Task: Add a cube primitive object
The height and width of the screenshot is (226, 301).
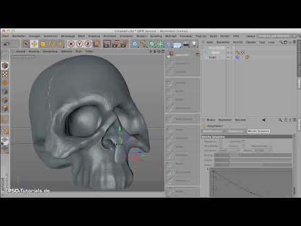Action: 135,44
